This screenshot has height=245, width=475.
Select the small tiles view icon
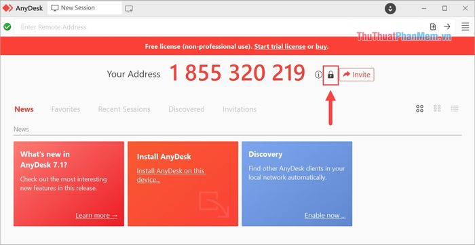[437, 109]
